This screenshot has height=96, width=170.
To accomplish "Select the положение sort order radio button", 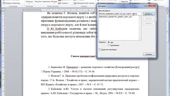I will point(109,45).
